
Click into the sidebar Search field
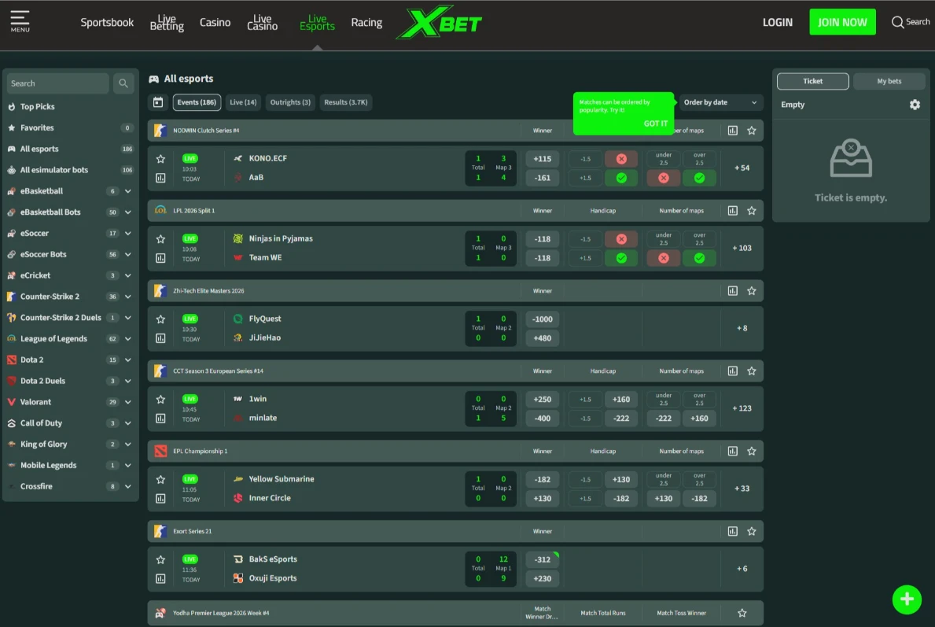coord(57,83)
